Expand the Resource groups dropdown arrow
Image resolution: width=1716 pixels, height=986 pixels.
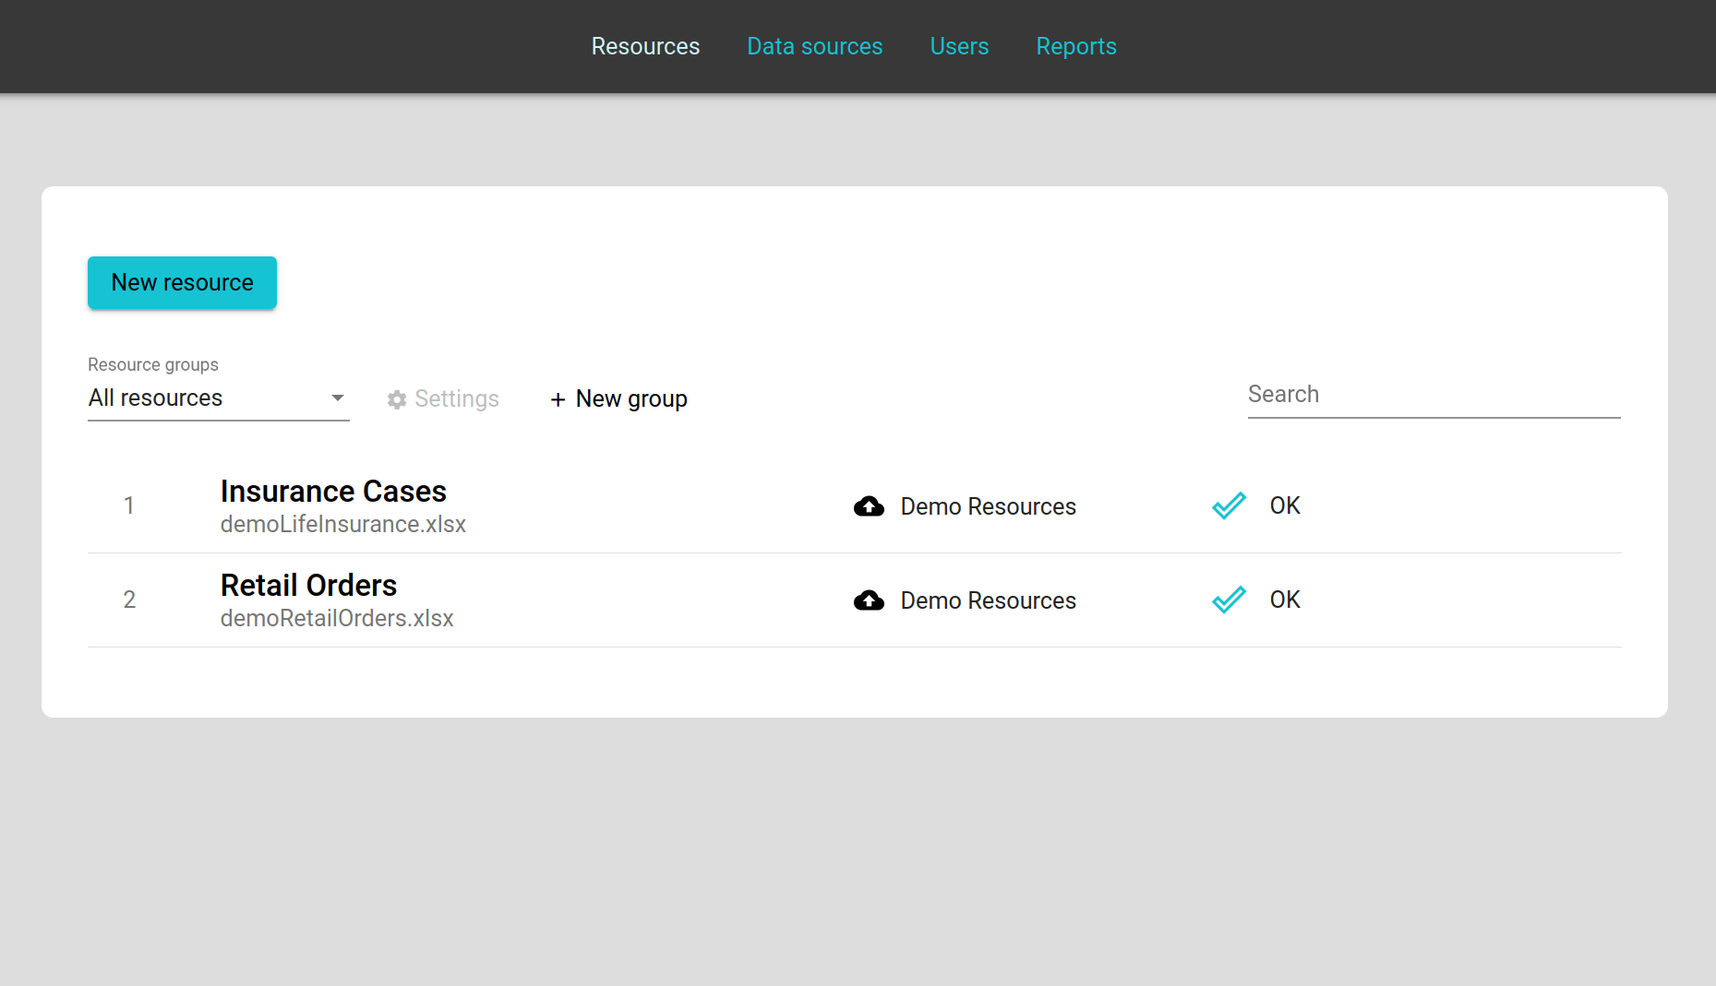tap(338, 398)
